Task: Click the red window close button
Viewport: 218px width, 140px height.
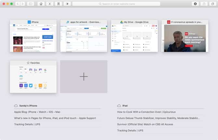Action: click(x=4, y=4)
